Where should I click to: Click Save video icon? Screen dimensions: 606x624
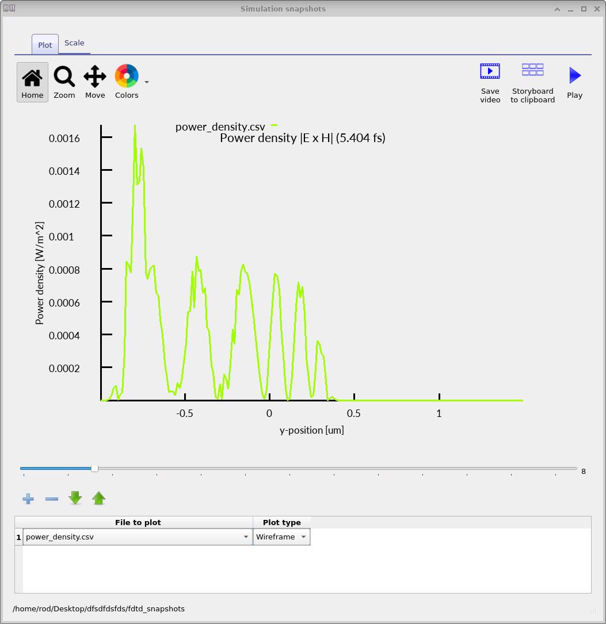(x=490, y=83)
